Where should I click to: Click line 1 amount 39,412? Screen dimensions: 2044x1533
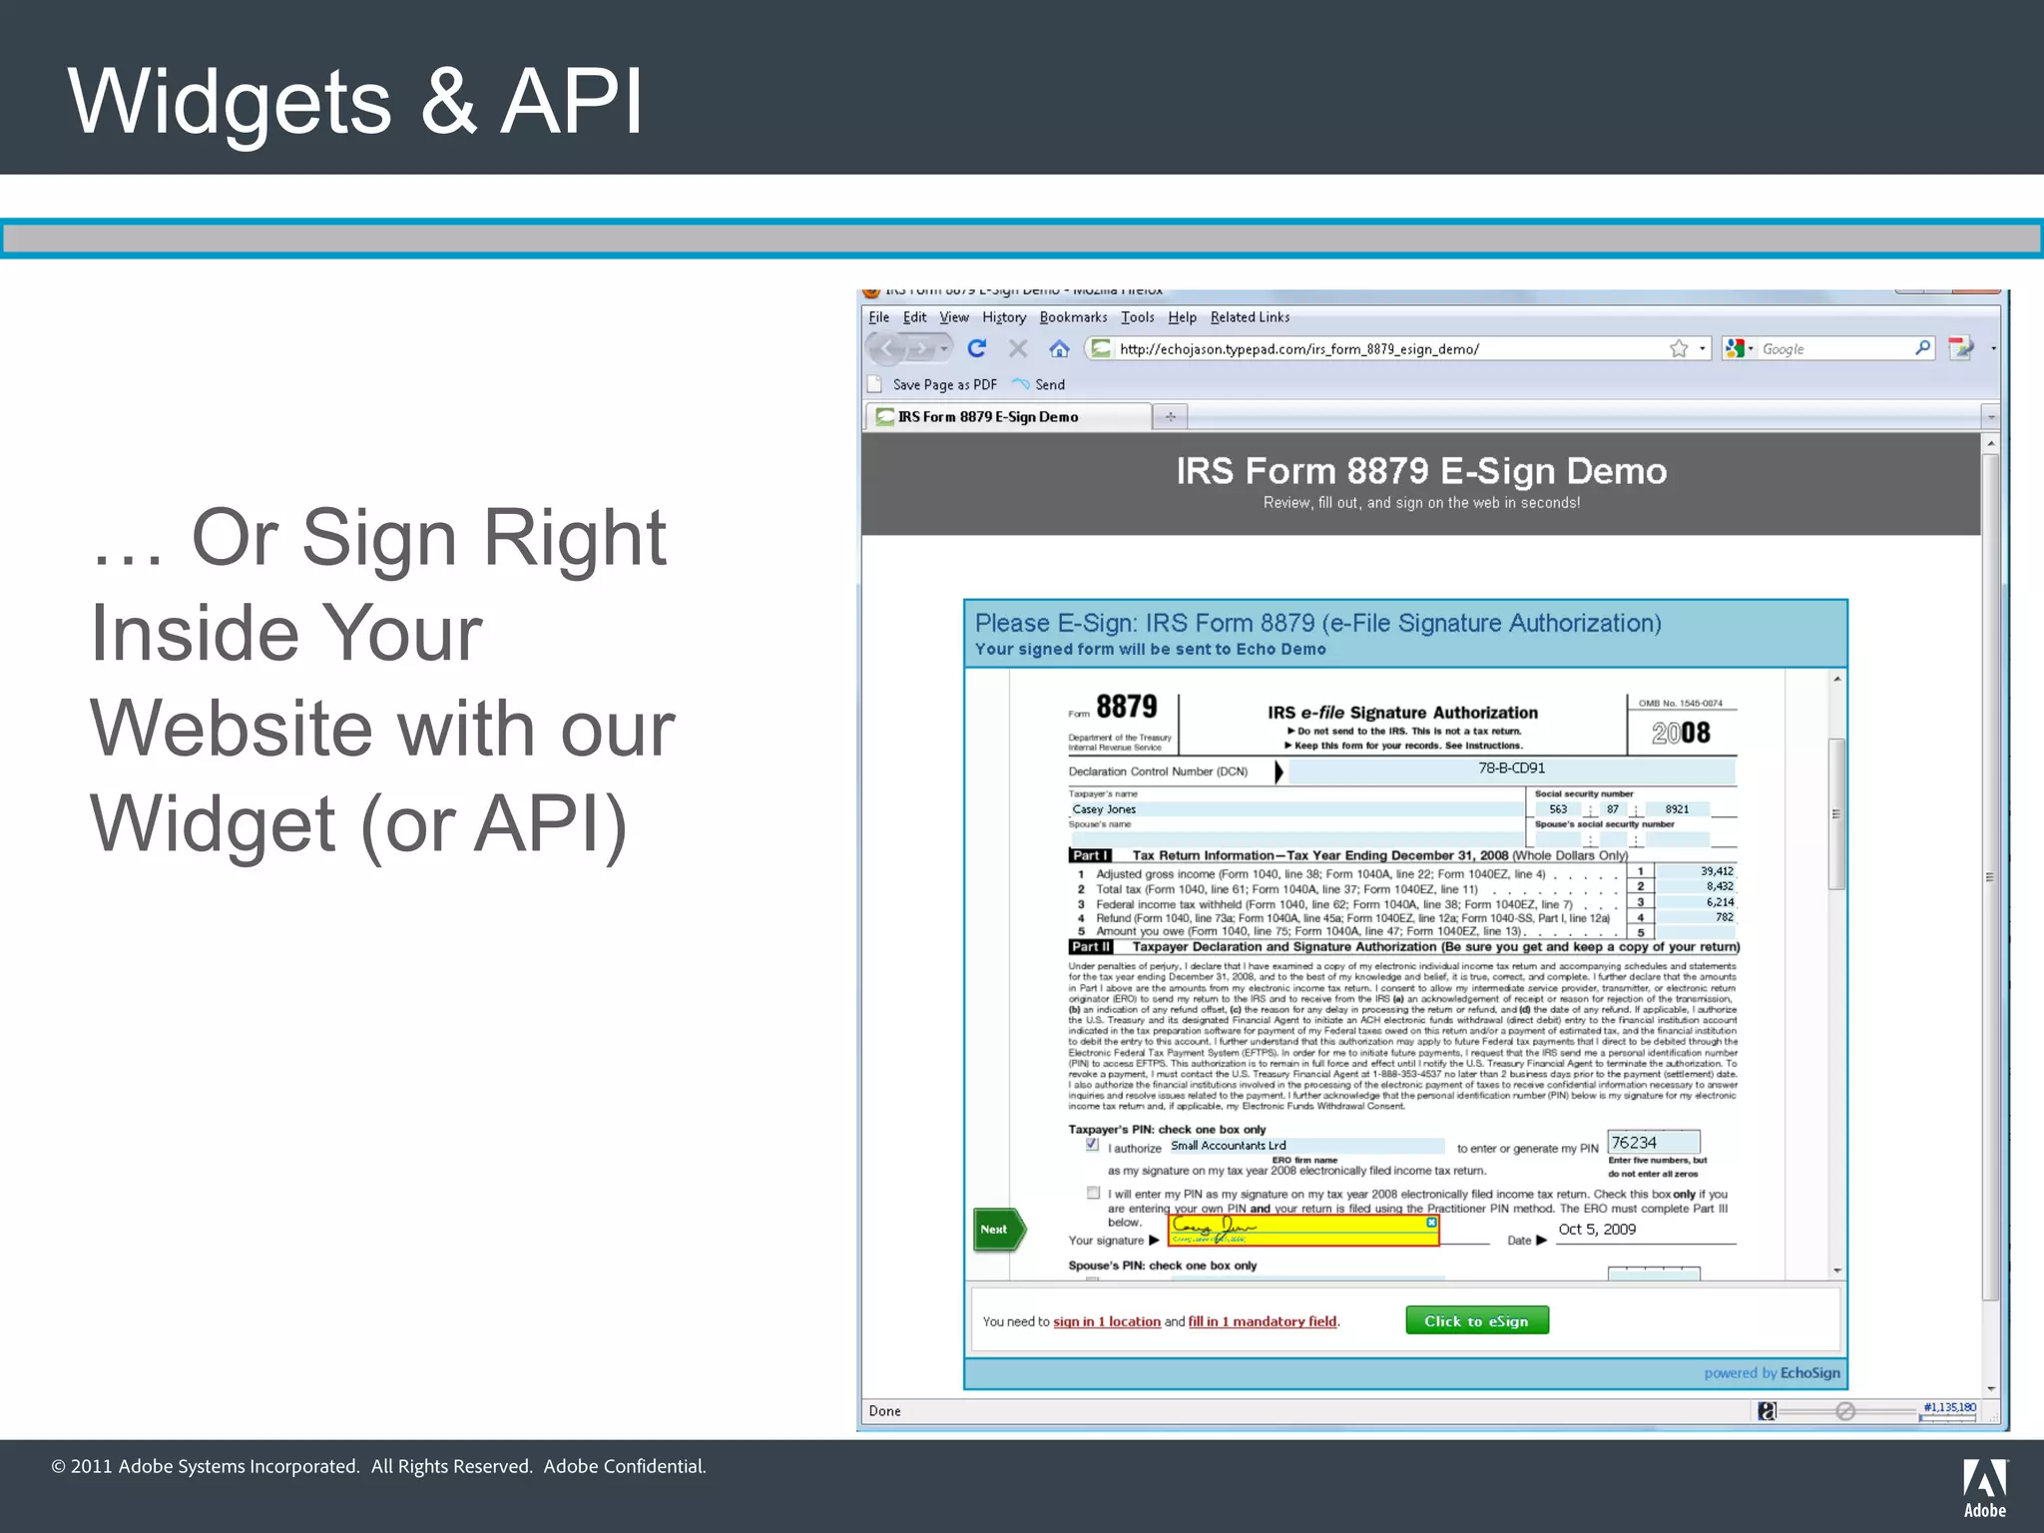[x=1694, y=871]
